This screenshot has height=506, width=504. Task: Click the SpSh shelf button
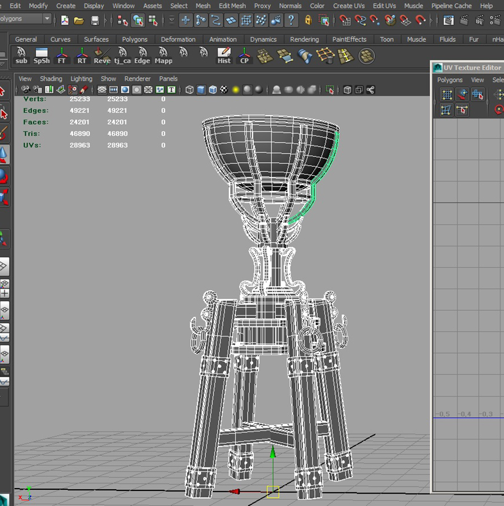(41, 56)
